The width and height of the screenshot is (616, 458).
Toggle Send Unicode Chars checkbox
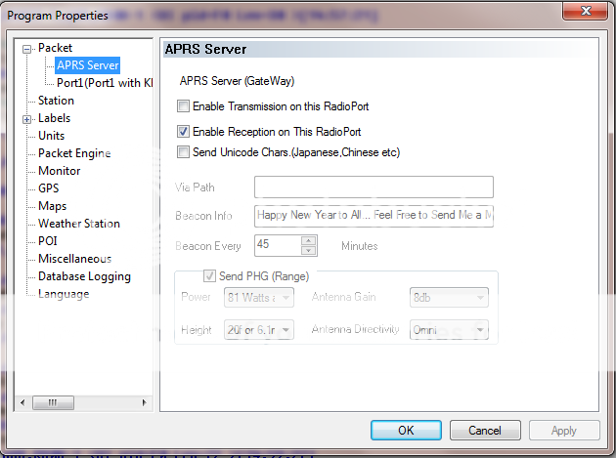click(184, 152)
